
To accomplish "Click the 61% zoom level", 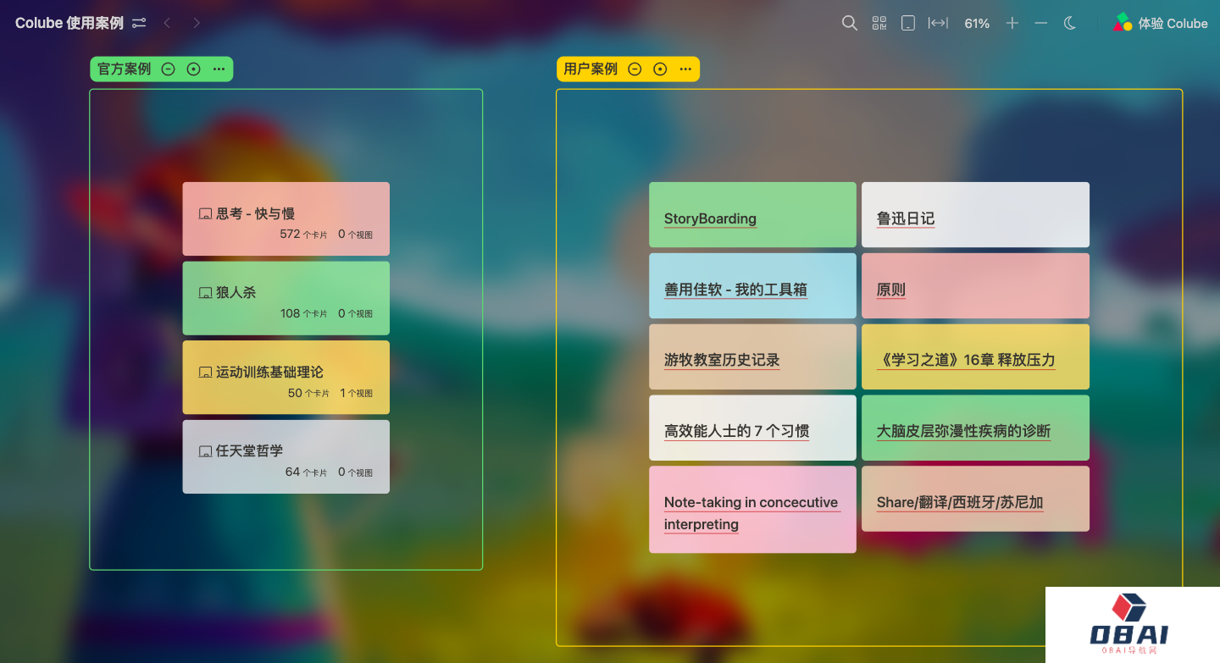I will [977, 24].
